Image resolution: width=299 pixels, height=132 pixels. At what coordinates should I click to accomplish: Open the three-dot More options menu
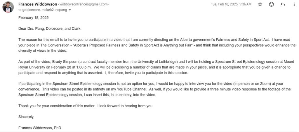tap(294, 4)
